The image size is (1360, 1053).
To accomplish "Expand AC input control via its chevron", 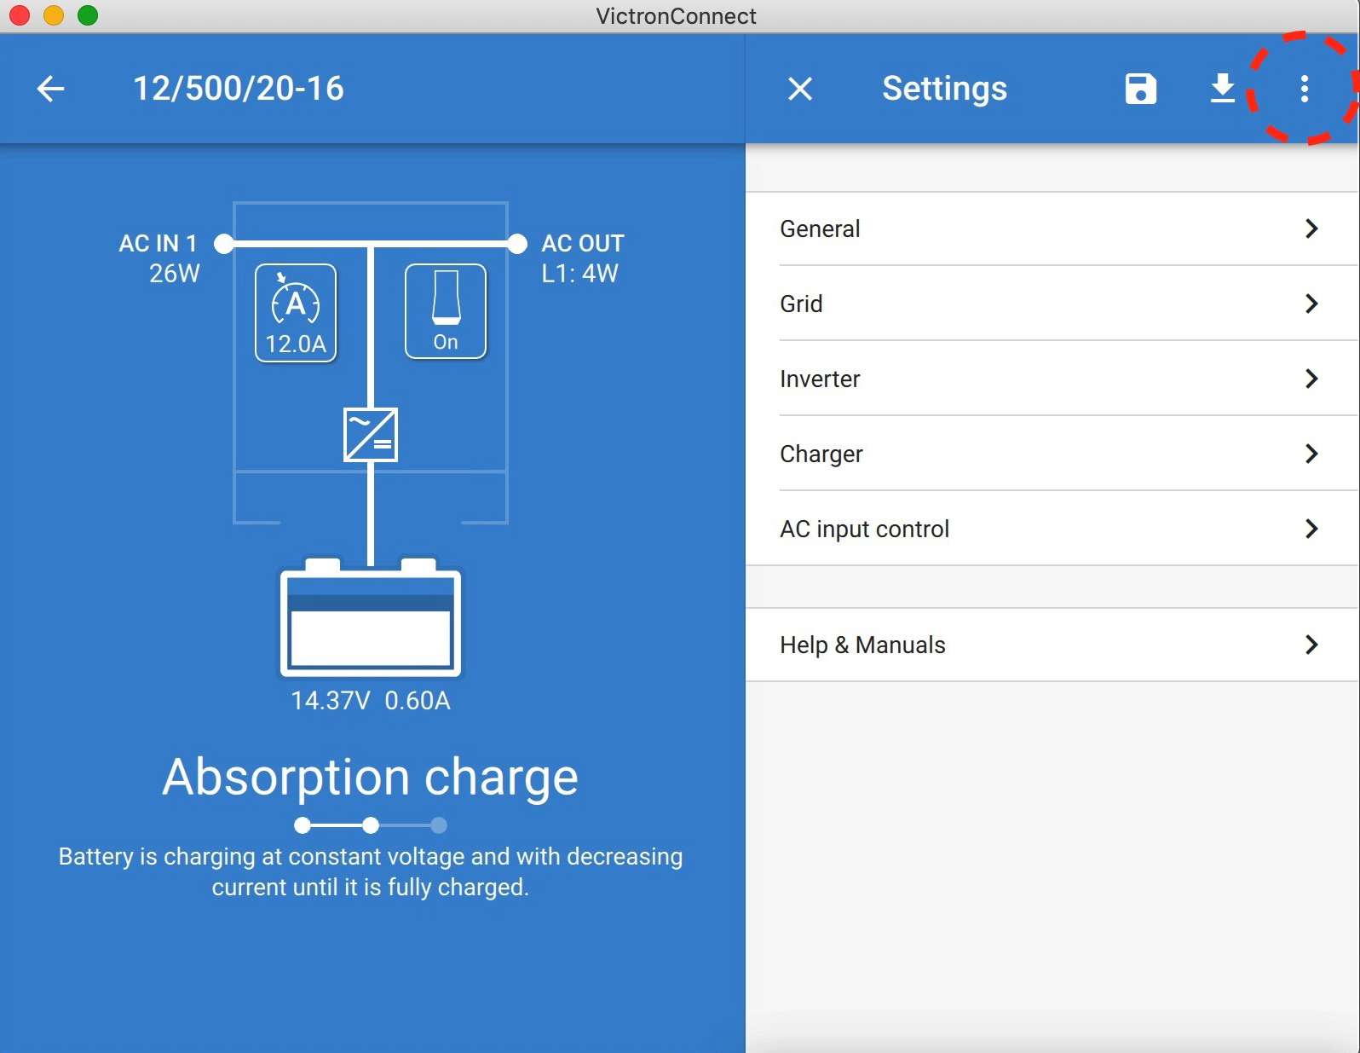I will [1311, 529].
